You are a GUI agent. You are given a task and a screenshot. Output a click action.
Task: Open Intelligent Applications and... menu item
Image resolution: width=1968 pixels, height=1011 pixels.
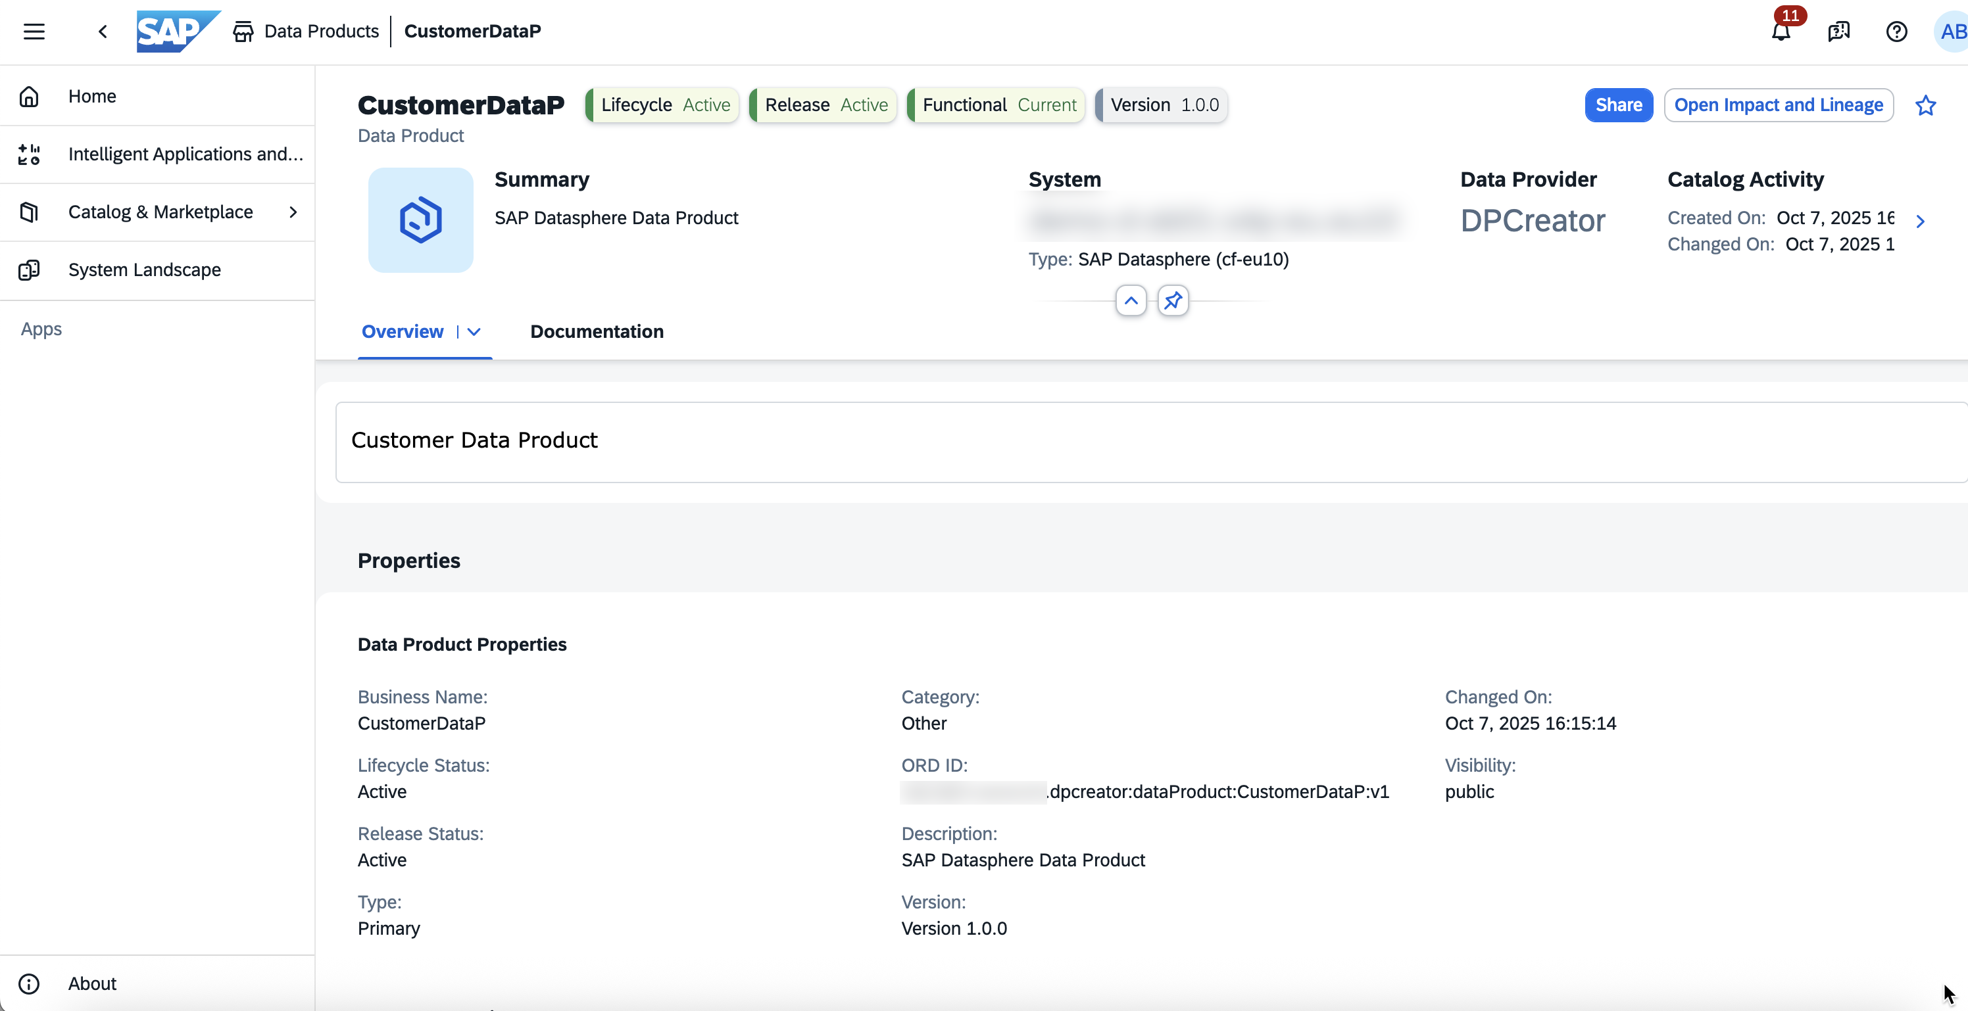coord(157,154)
